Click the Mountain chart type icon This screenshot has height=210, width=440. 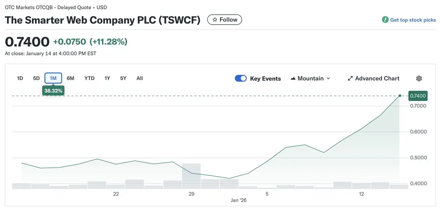coord(293,78)
